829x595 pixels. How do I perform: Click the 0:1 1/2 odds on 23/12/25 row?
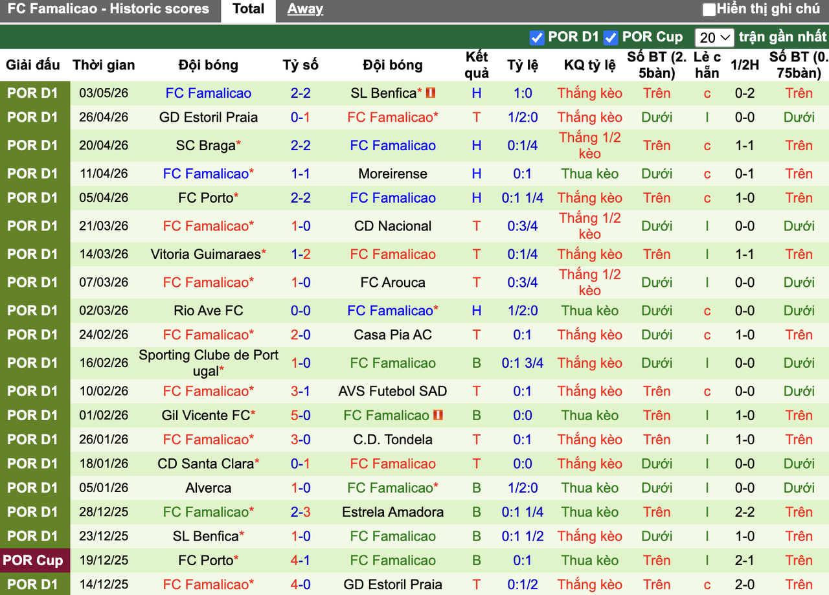[523, 537]
